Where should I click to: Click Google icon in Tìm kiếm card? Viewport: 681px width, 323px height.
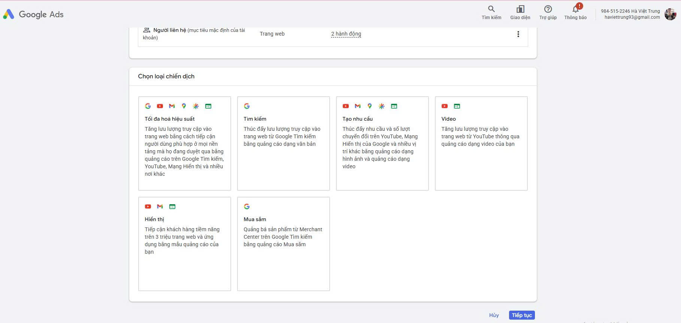pos(247,106)
